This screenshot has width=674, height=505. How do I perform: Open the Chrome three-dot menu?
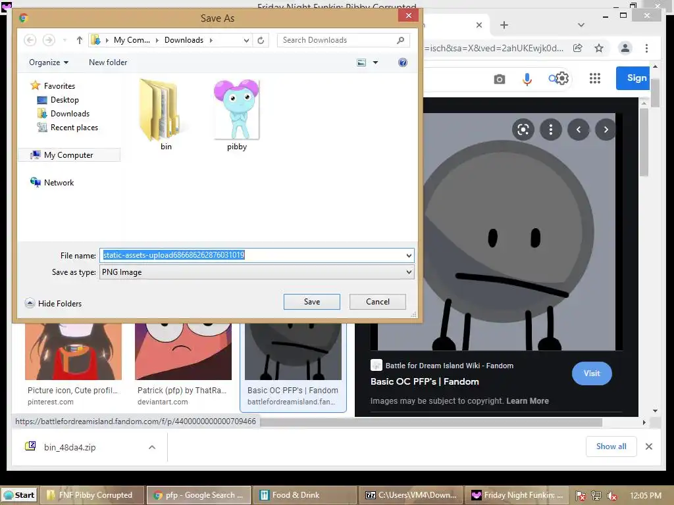click(646, 48)
